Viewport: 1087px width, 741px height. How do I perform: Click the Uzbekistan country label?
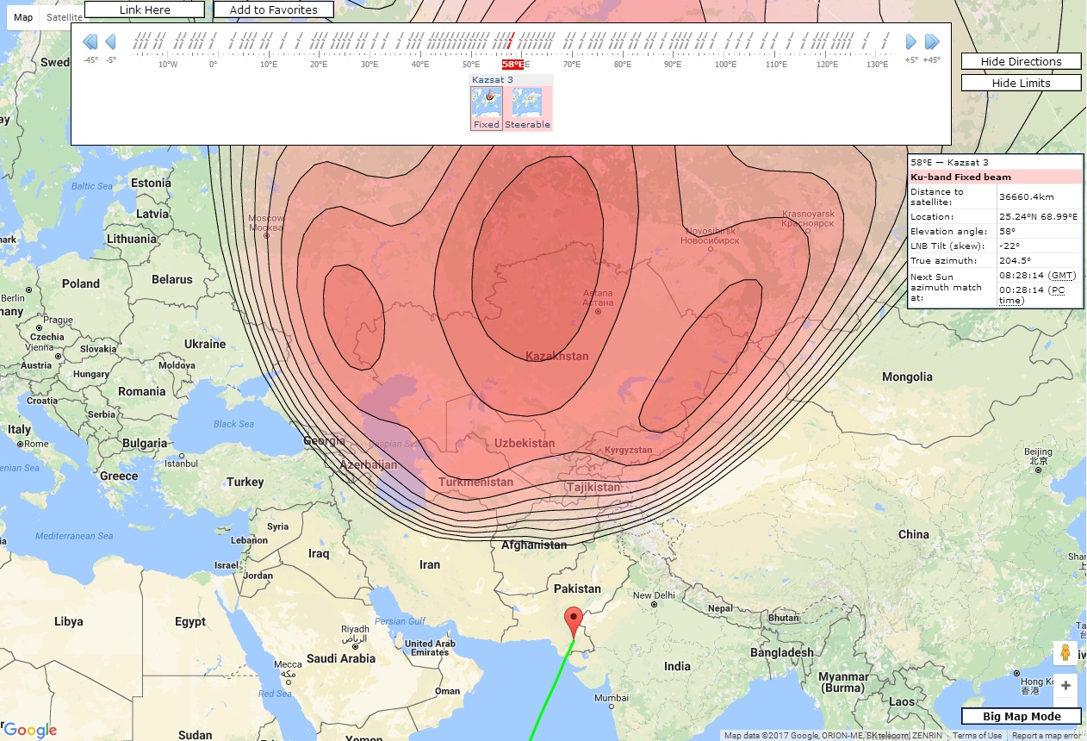(x=525, y=442)
